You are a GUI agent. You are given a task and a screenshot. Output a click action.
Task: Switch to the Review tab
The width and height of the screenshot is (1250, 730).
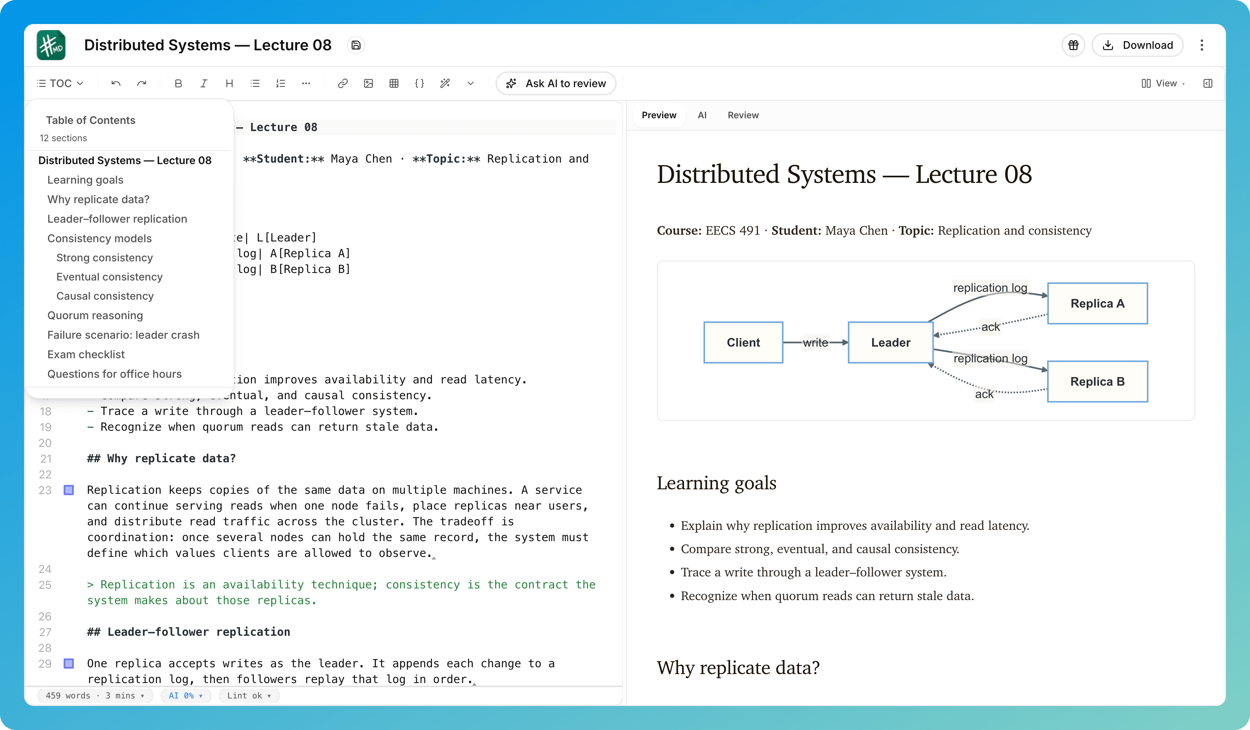[x=743, y=115]
